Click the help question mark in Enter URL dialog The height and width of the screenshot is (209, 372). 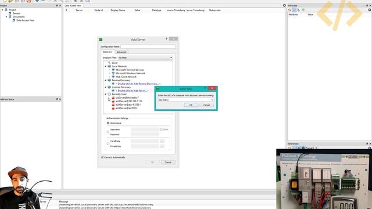[x=205, y=88]
